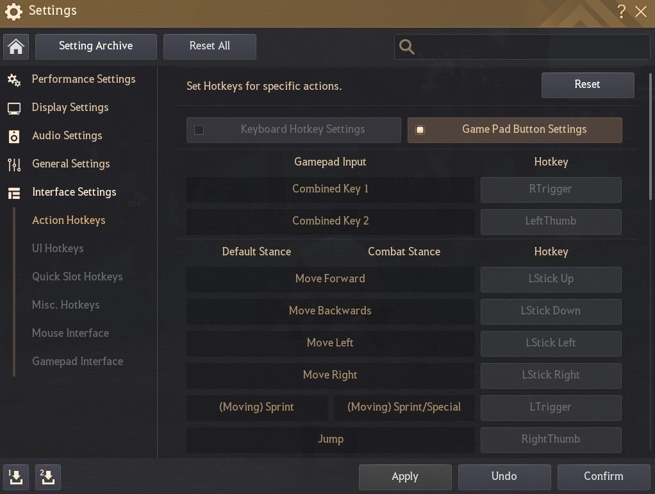
Task: Open Performance Settings via the gears icon
Action: tap(15, 79)
